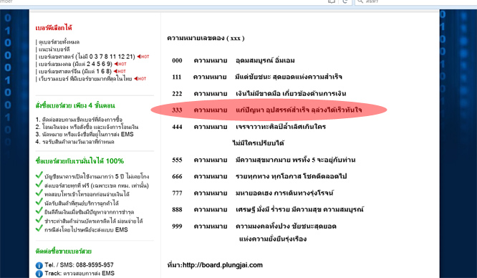Screen dimensions: 477x278
Task: Click the HOT badge beside 'เว็บรวมเบอร์'
Action: 140,79
